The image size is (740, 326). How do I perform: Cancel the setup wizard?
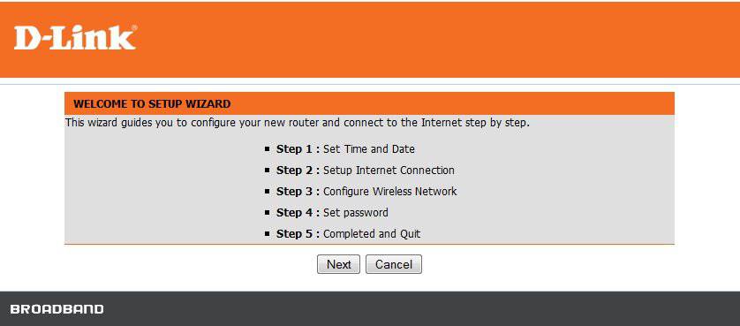(x=394, y=264)
